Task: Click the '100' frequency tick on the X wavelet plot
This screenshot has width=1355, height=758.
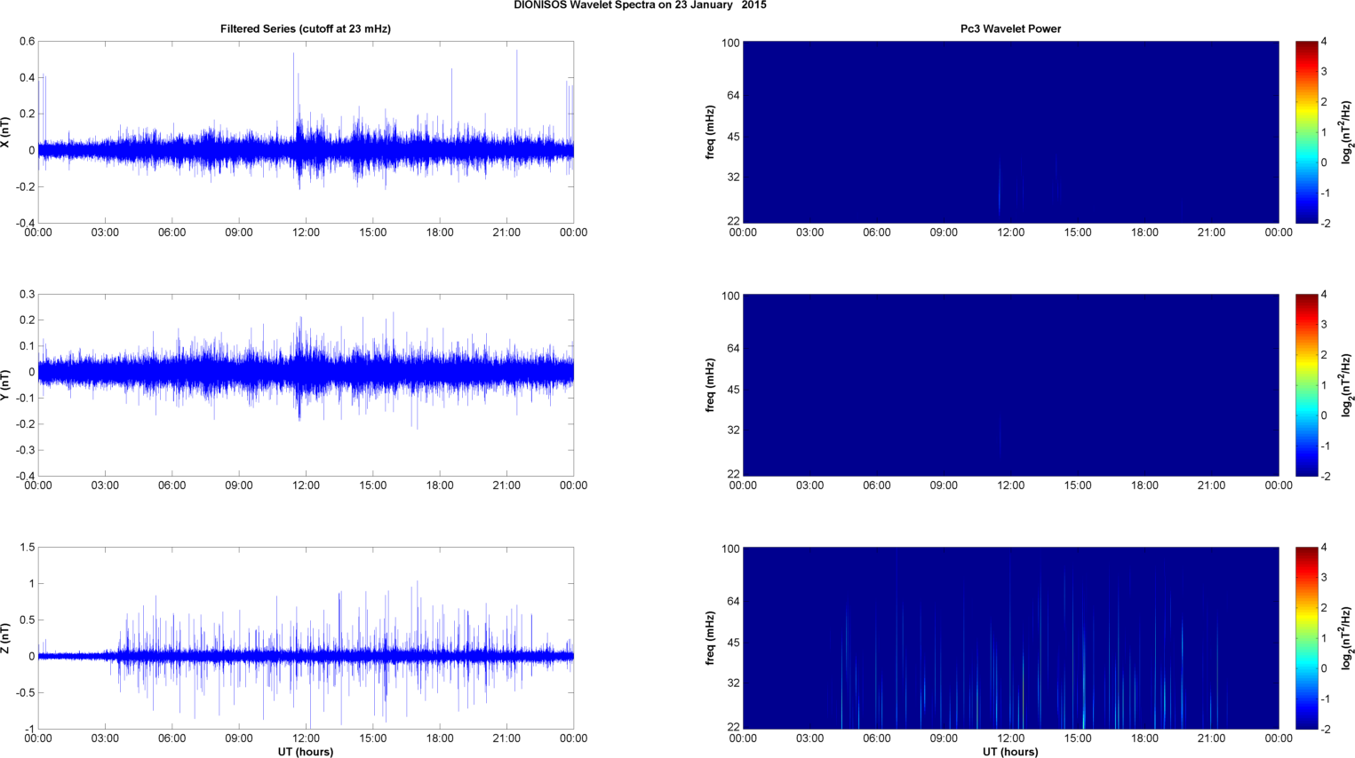Action: (730, 43)
